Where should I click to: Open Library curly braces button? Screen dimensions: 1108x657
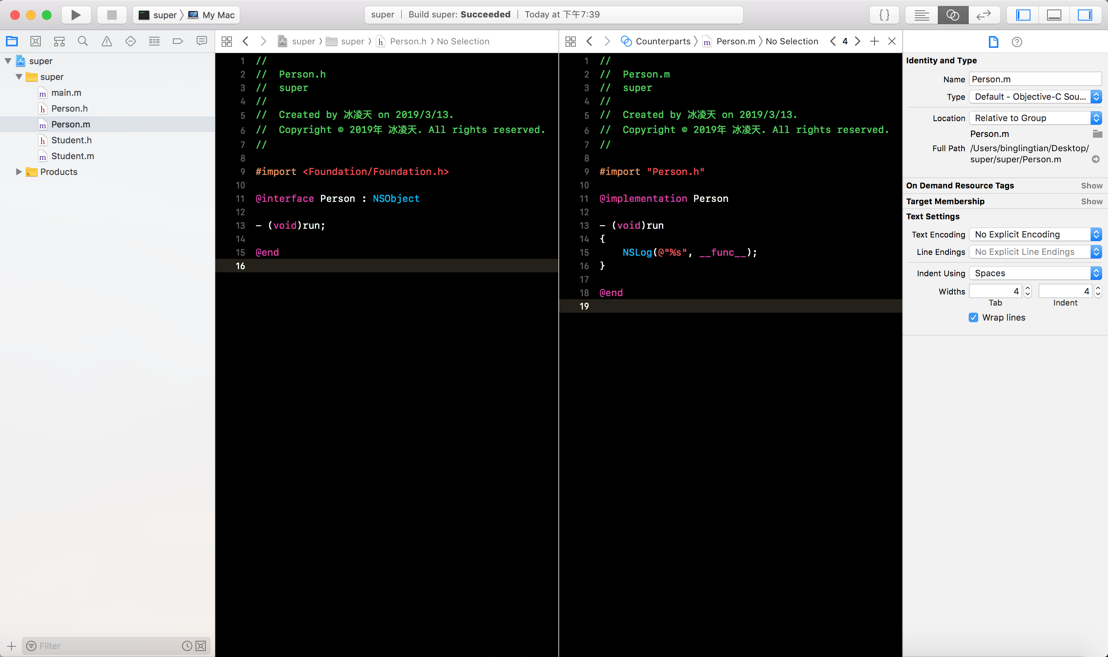pos(884,15)
